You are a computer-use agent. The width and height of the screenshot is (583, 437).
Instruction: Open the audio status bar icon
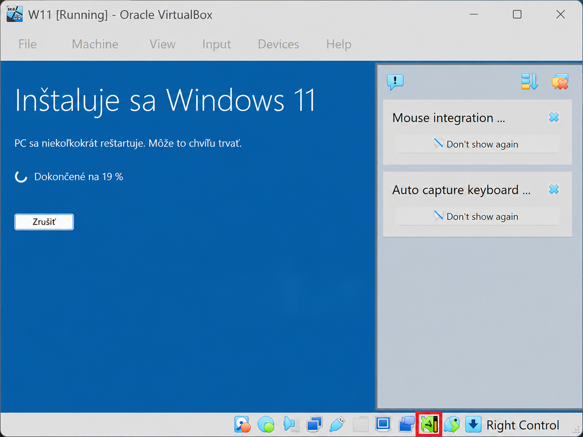[291, 424]
